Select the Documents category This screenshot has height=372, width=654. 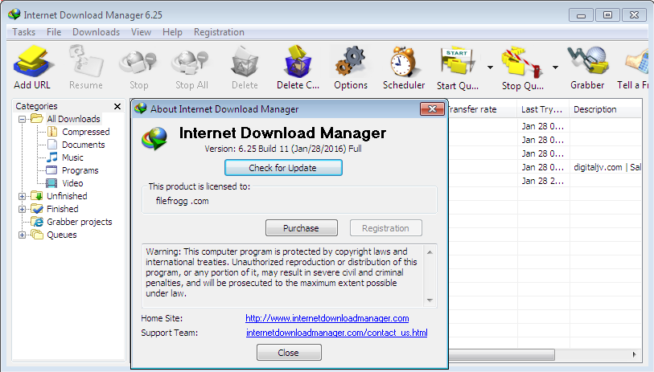click(x=84, y=145)
